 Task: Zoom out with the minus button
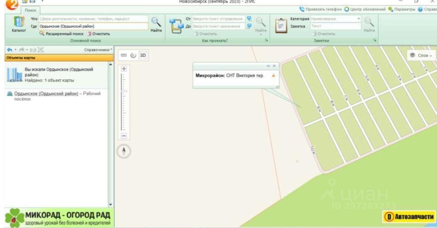click(124, 136)
